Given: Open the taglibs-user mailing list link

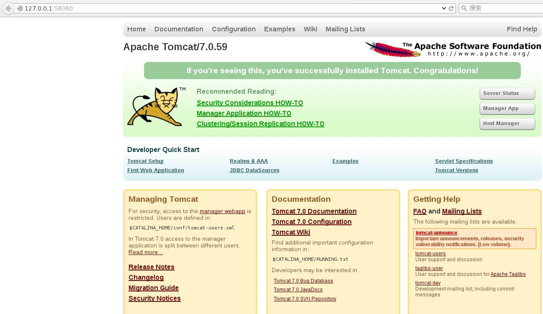Looking at the screenshot, I should pyautogui.click(x=429, y=268).
